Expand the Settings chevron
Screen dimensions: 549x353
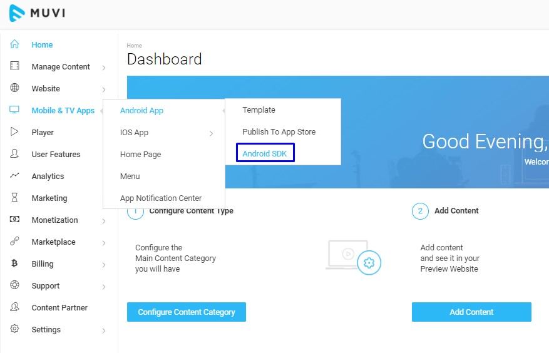104,330
